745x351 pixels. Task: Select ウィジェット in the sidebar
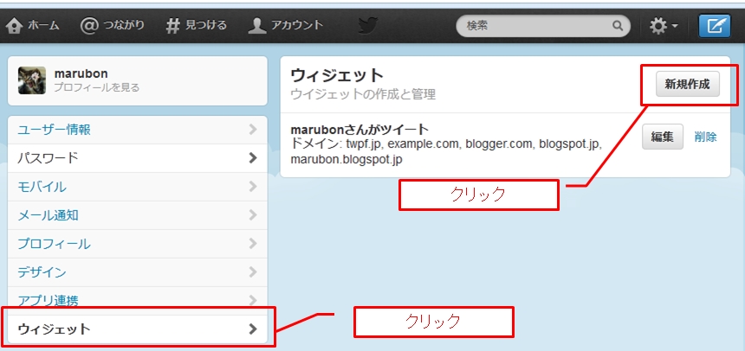click(138, 329)
